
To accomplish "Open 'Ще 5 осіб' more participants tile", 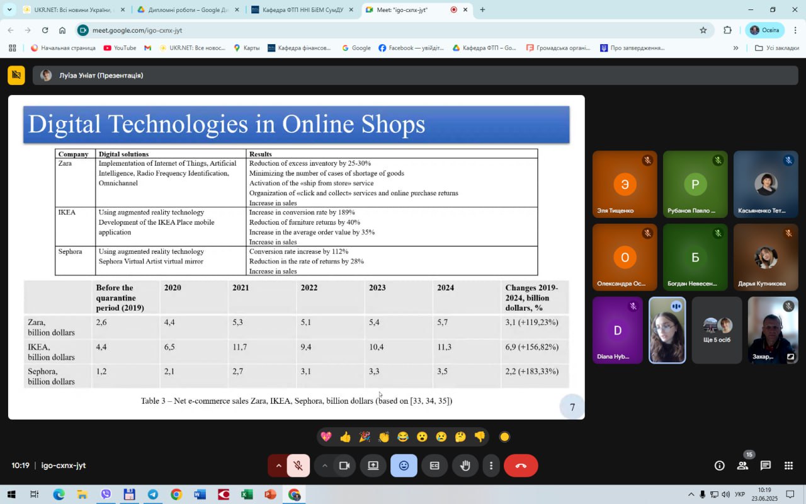I will [x=717, y=330].
